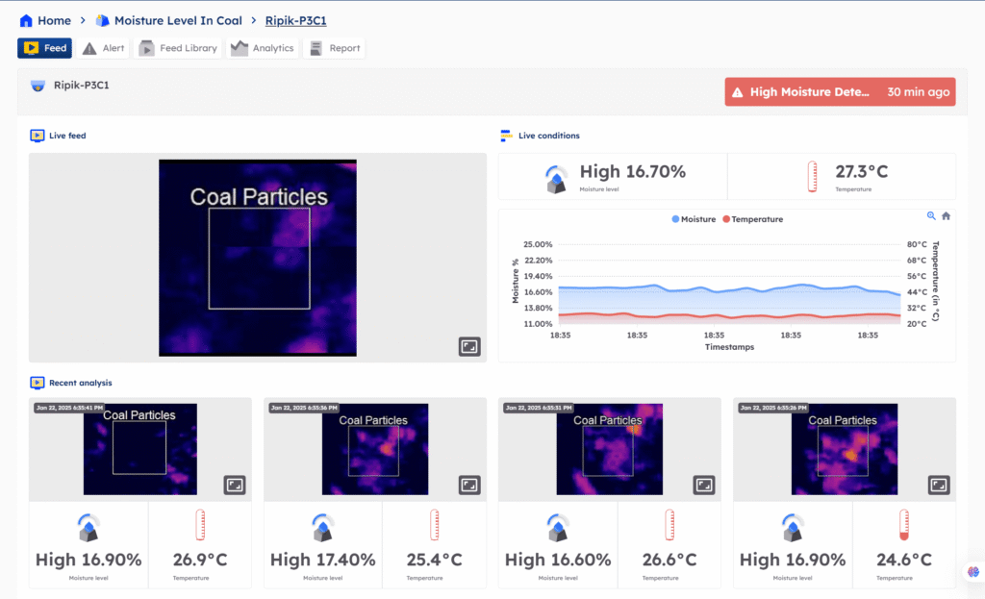
Task: Select the Feed tab icon
Action: coord(30,47)
